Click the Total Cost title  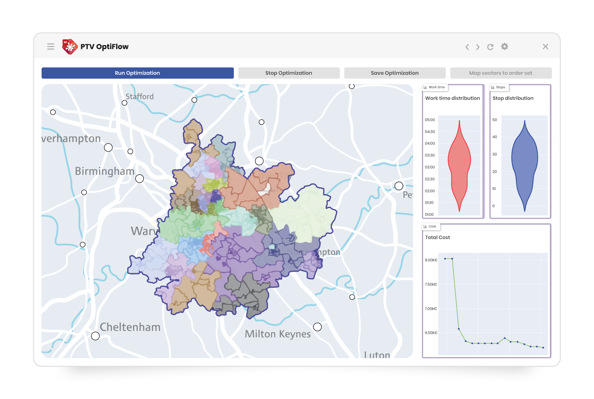tap(437, 238)
